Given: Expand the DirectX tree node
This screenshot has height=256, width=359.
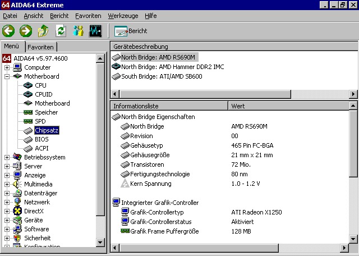Looking at the screenshot, I should click(x=7, y=211).
